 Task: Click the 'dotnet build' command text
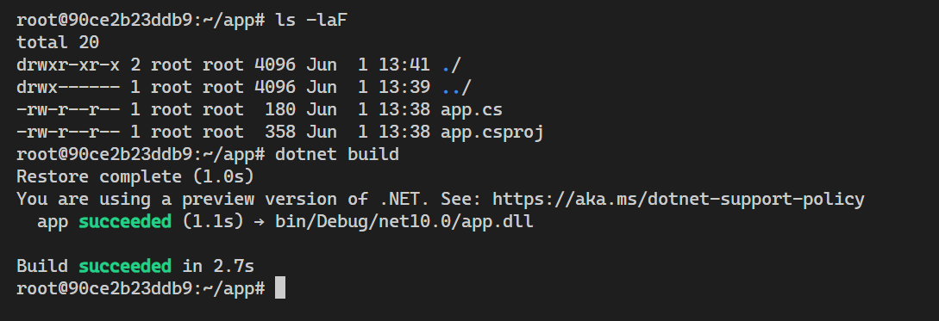pos(337,155)
